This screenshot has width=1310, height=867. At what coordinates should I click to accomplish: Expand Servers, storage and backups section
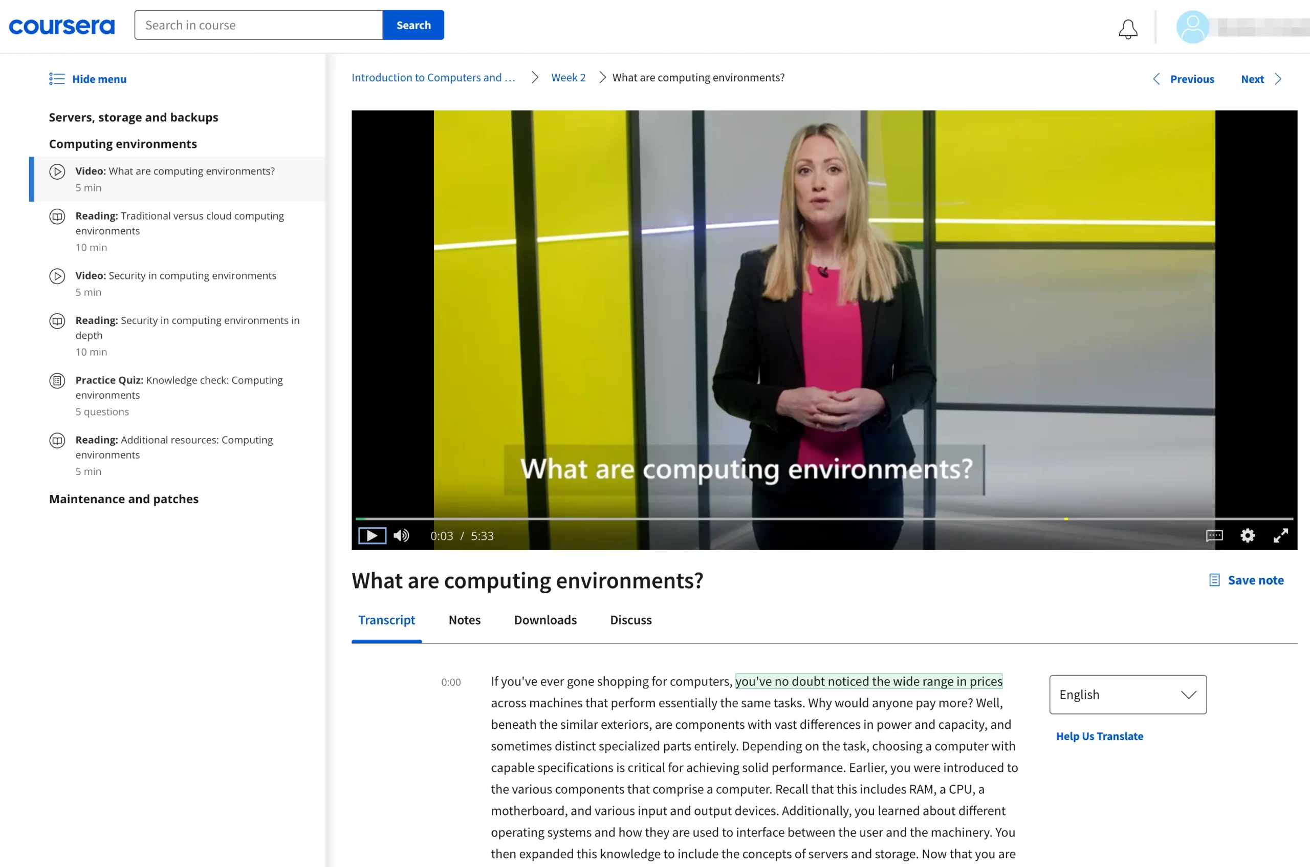point(133,117)
